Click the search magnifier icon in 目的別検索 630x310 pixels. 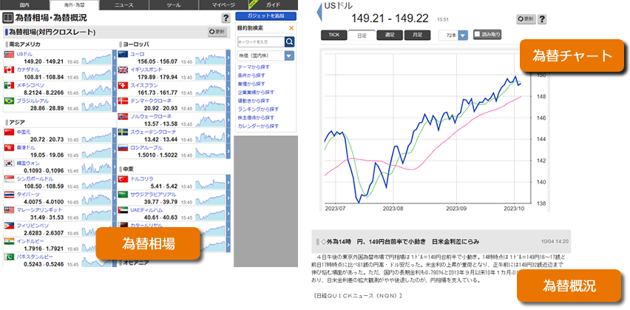click(290, 41)
